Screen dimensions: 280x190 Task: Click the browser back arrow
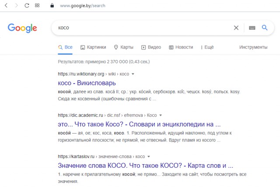click(x=6, y=6)
